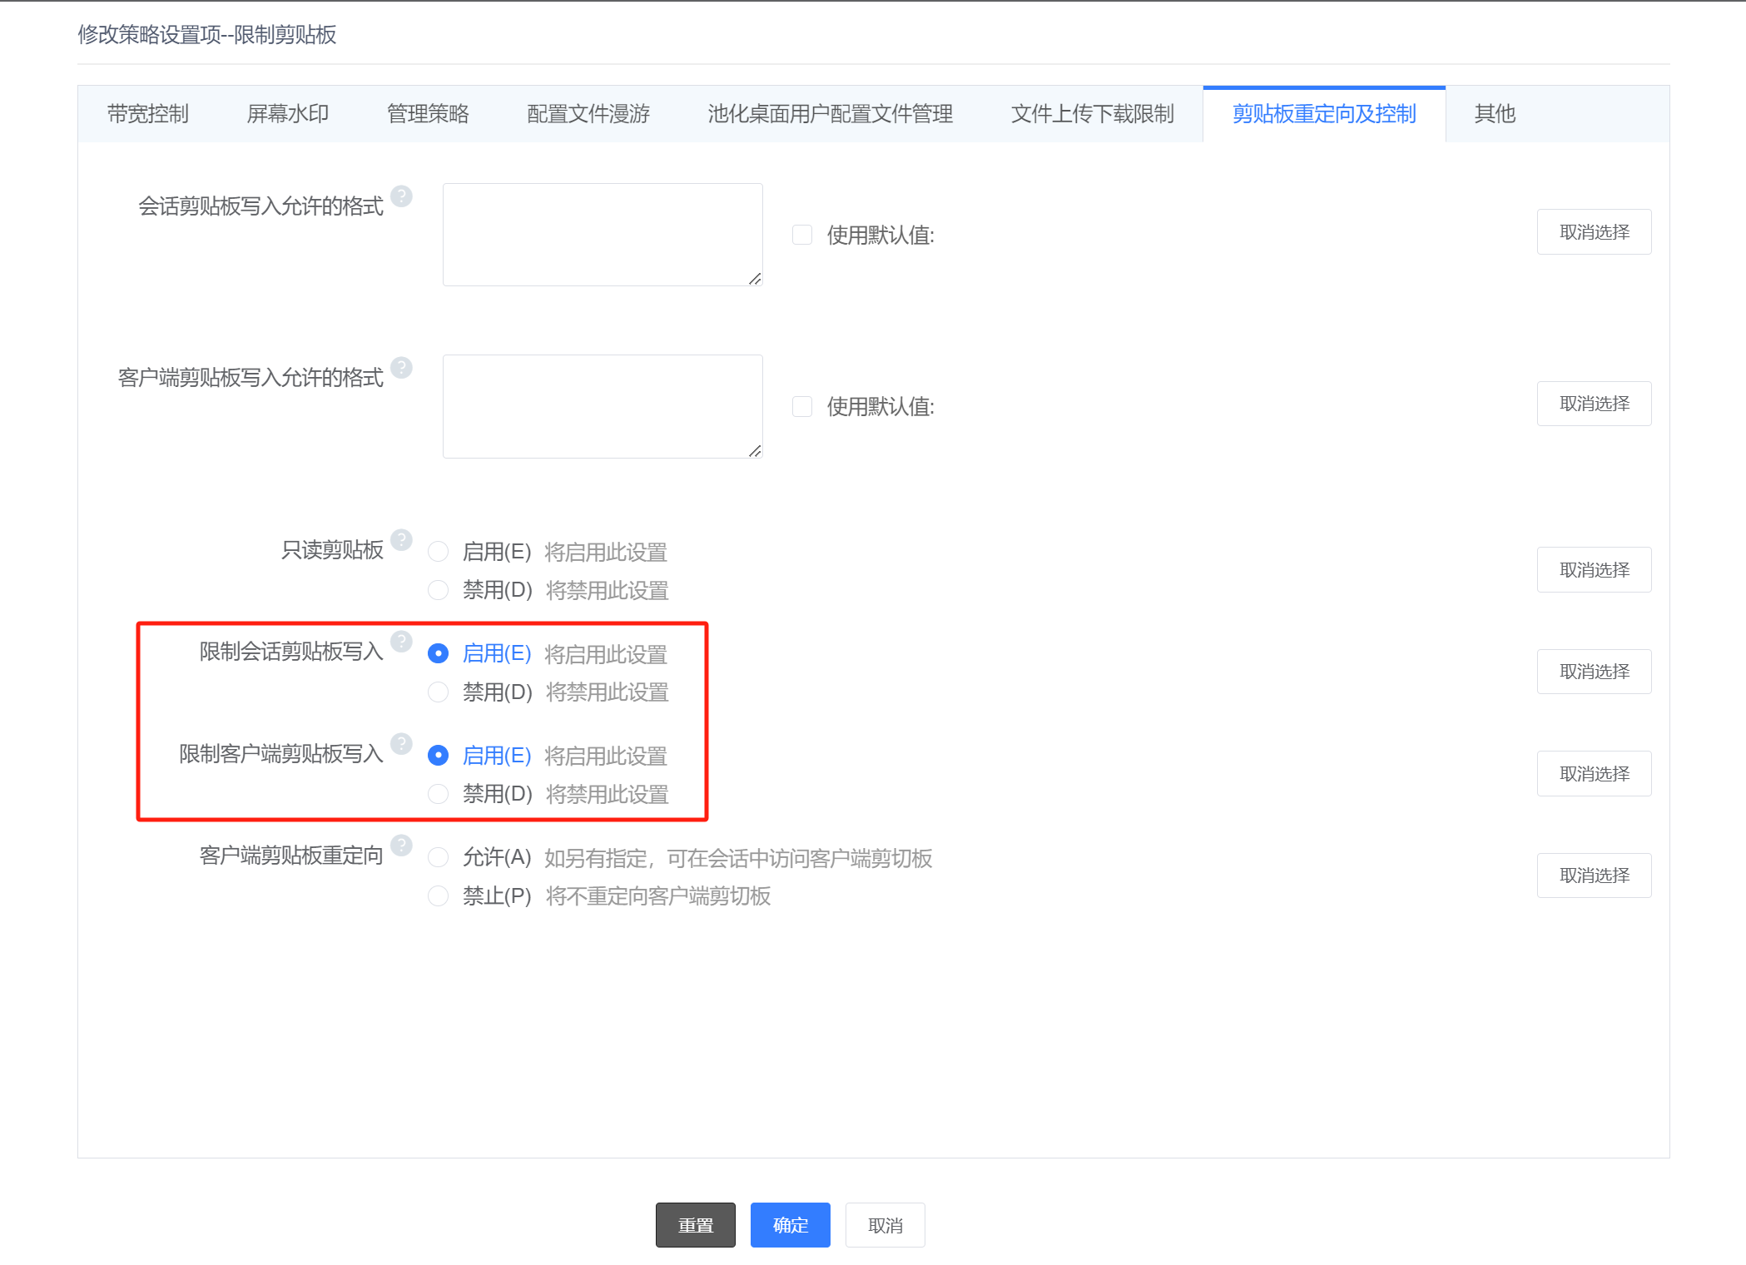Click 取消选择 for 客户端剪贴板写入允许的格式
The height and width of the screenshot is (1265, 1746).
point(1594,404)
